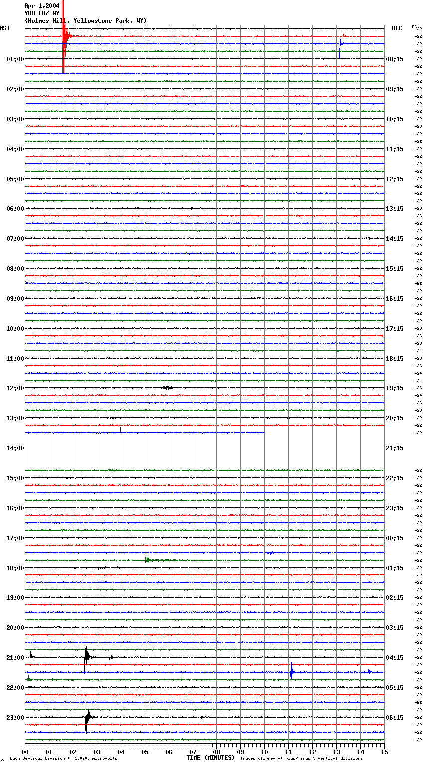The image size is (424, 765).
Task: Click the 14:15 UTC time label
Action: (395, 239)
